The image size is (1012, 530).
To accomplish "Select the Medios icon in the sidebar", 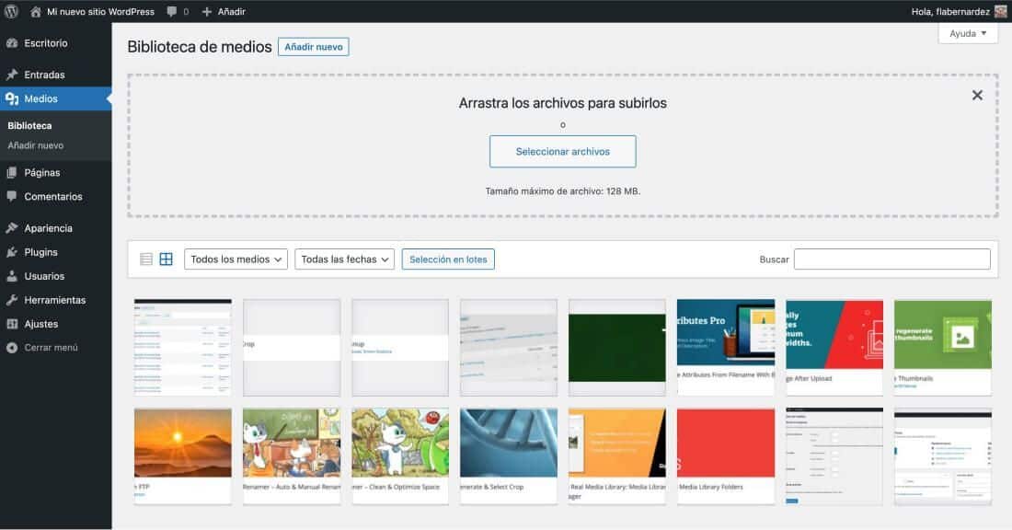I will (x=12, y=98).
